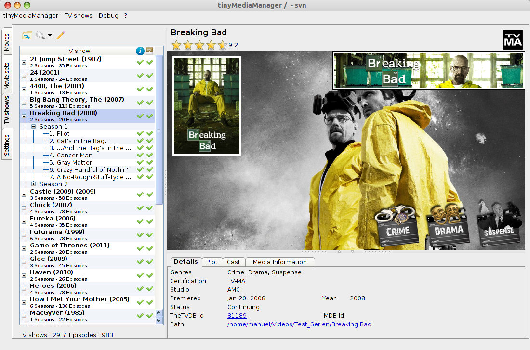Switch to the Movies side tab
Screen dimensions: 530x350
(x=6, y=42)
